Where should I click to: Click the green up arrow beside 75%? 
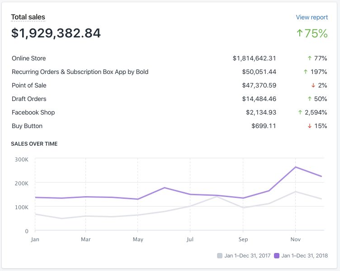[299, 33]
